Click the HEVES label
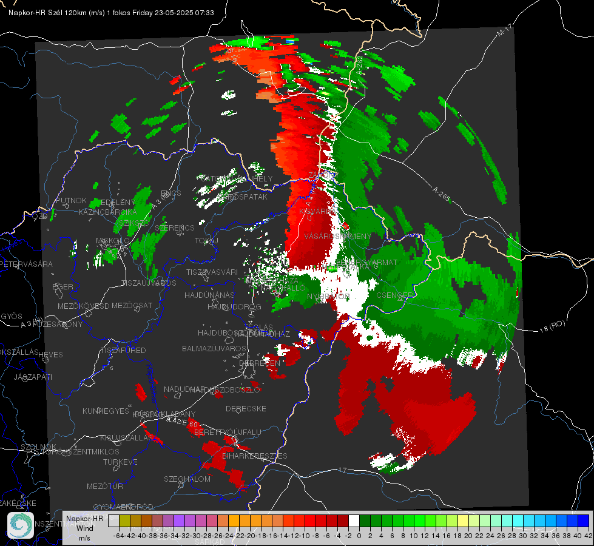The height and width of the screenshot is (546, 594). click(x=50, y=355)
